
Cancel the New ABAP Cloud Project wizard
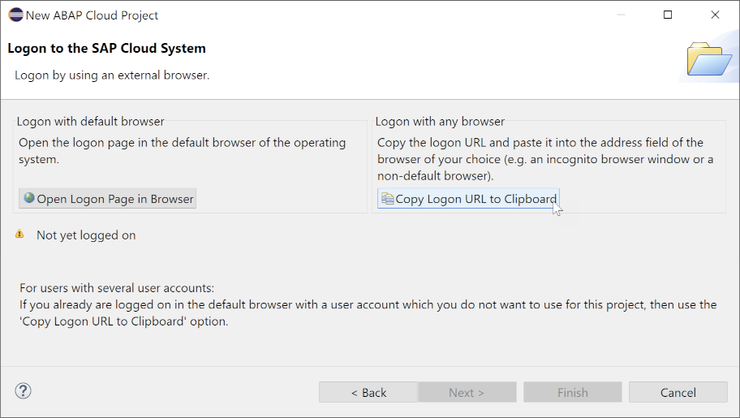[678, 393]
